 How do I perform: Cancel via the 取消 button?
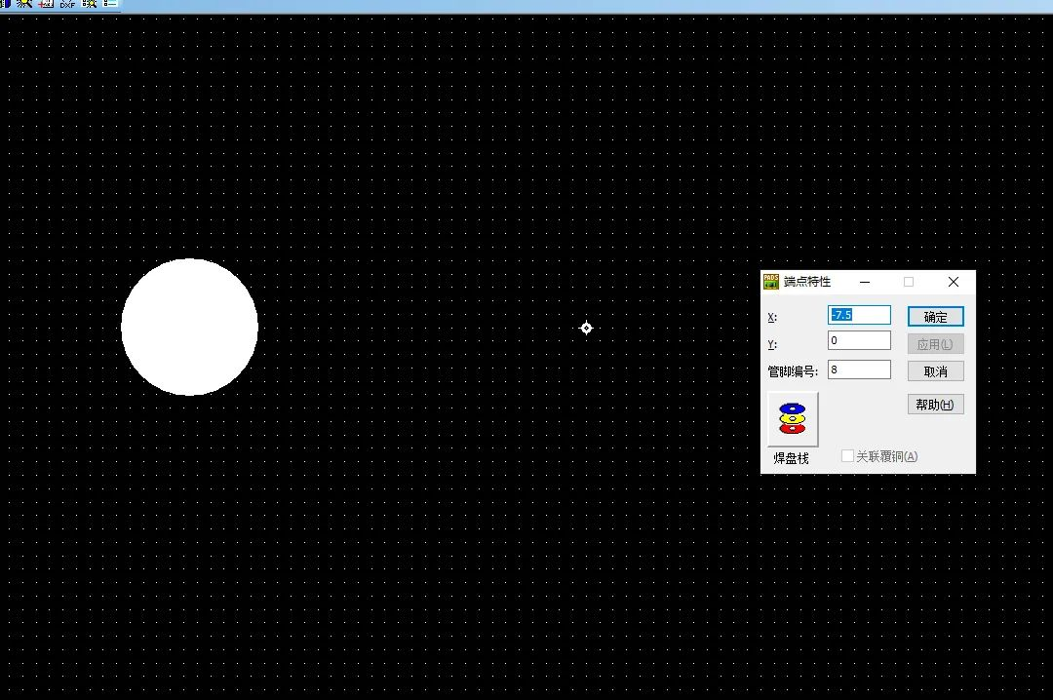(935, 370)
